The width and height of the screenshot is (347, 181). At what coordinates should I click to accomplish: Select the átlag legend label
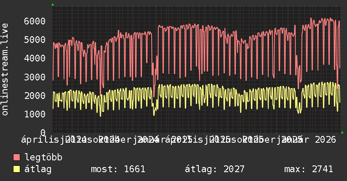[x=38, y=169]
